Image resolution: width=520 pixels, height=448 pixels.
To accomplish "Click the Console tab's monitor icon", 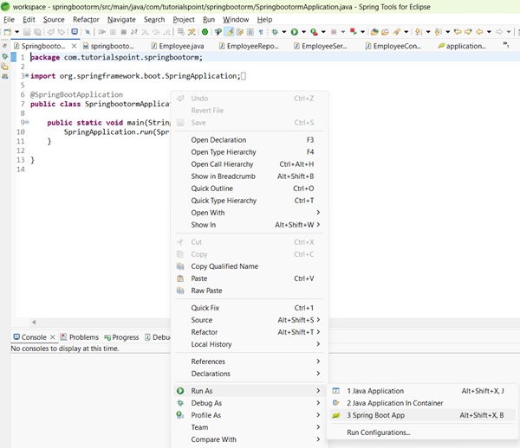I will [x=16, y=337].
